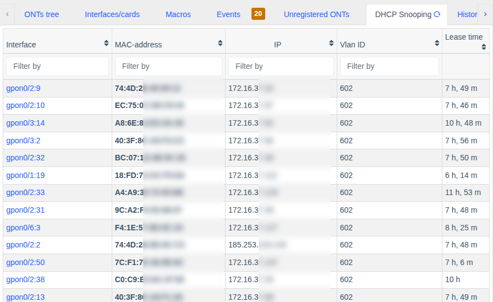493x302 pixels.
Task: Focus the Vlan ID filter field
Action: point(389,66)
